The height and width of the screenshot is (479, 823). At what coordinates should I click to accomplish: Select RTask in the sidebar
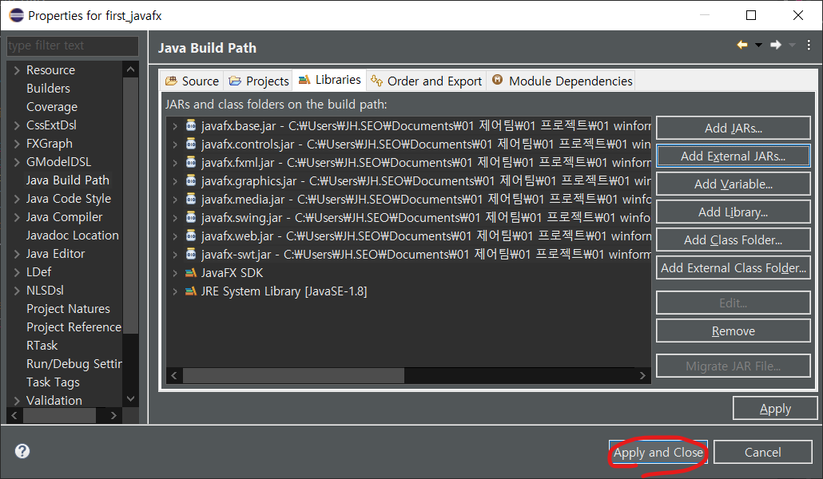[42, 345]
